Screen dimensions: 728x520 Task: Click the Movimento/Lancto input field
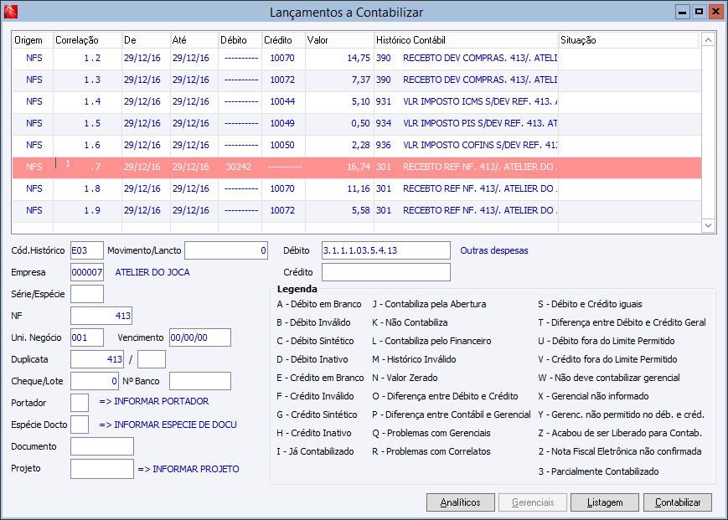pos(226,250)
